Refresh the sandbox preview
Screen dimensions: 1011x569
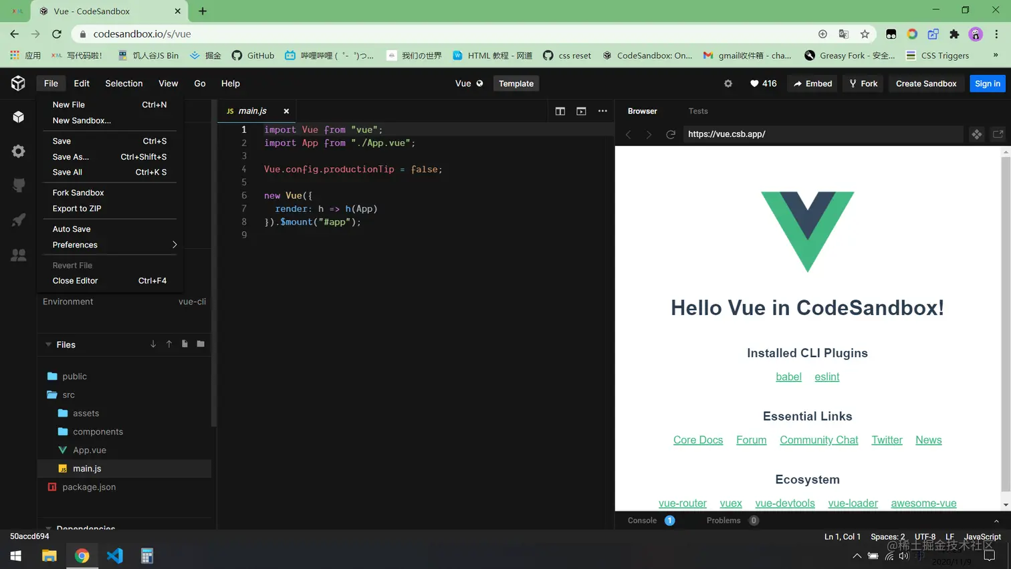671,134
